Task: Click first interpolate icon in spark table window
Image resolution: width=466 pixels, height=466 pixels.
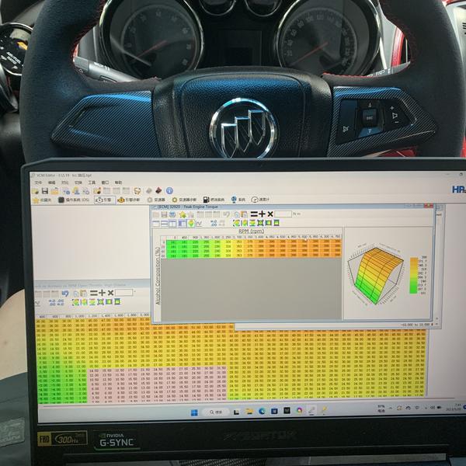Action: click(x=75, y=302)
